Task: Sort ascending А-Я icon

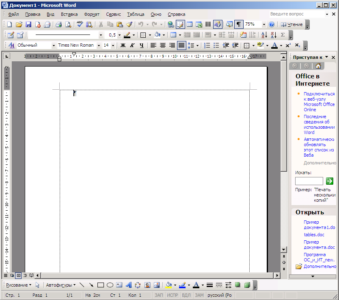Action: (264, 35)
